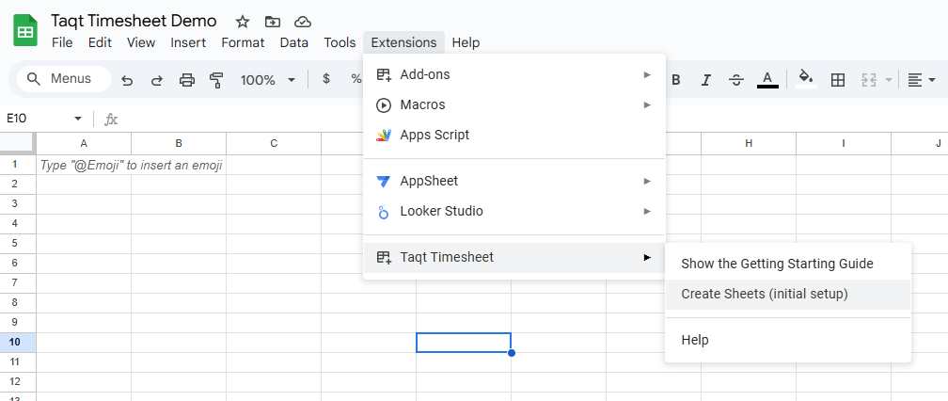Click cell A1 with emoji hint
Image resolution: width=948 pixels, height=401 pixels.
(84, 165)
